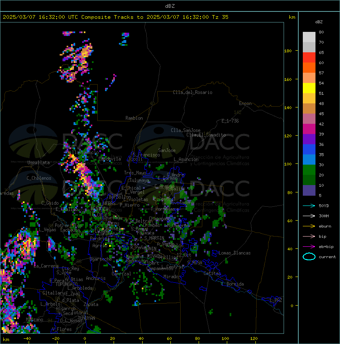The image size is (340, 344).
Task: Click the 'V_Flores' map label
Action: point(62,329)
